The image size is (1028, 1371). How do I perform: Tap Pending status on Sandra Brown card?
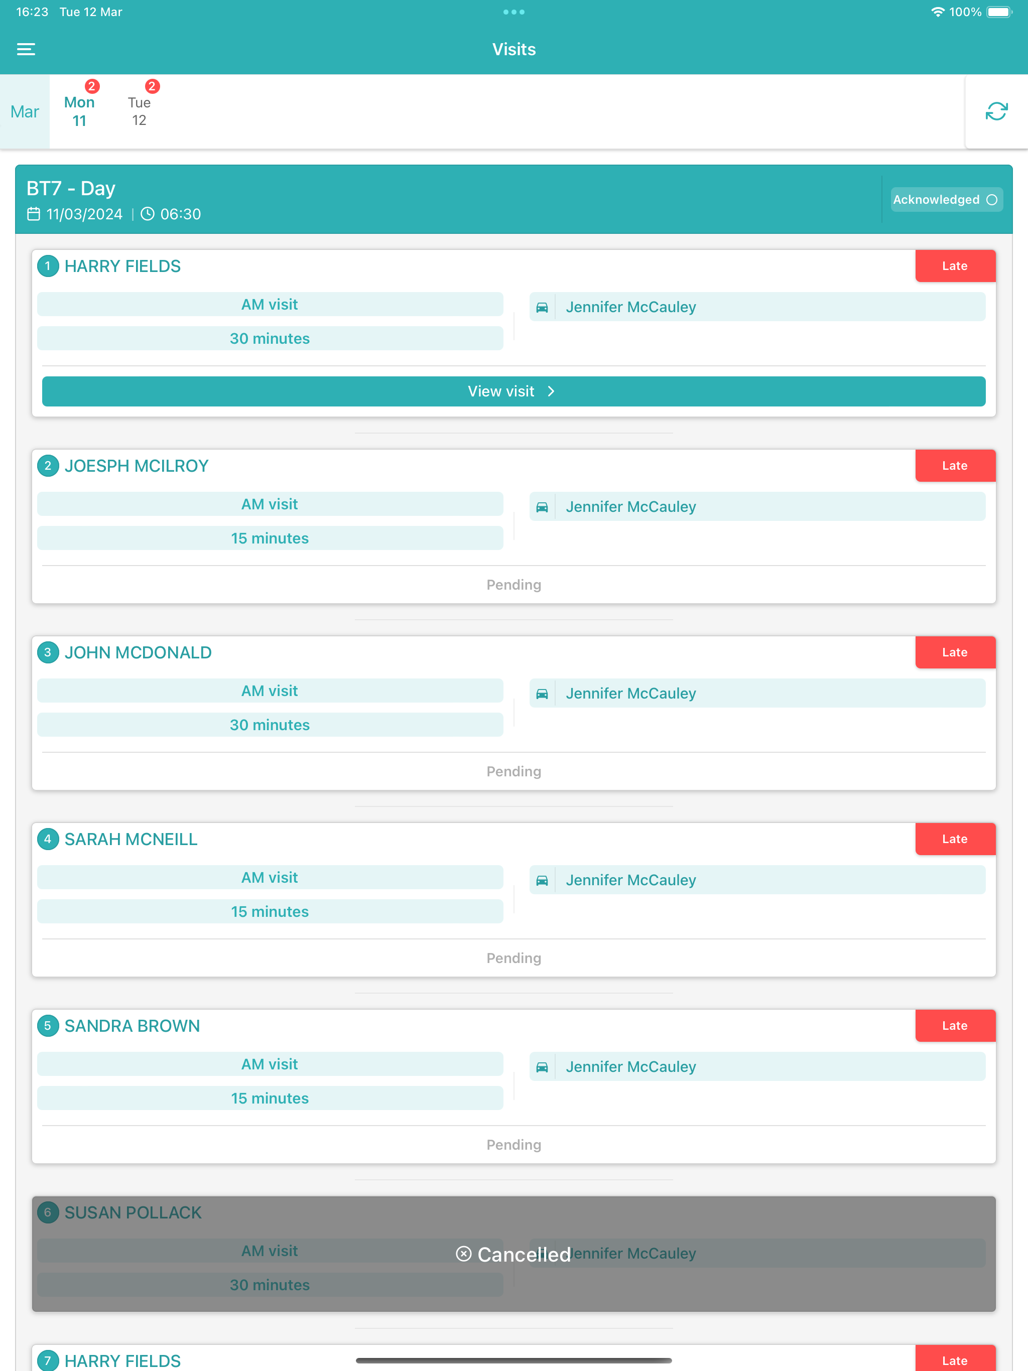click(513, 1144)
